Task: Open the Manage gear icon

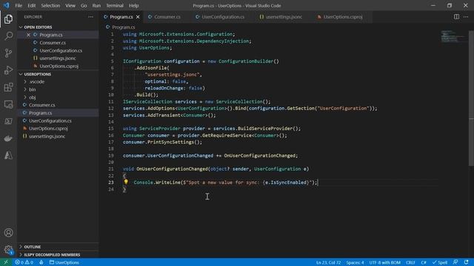Action: 8,250
